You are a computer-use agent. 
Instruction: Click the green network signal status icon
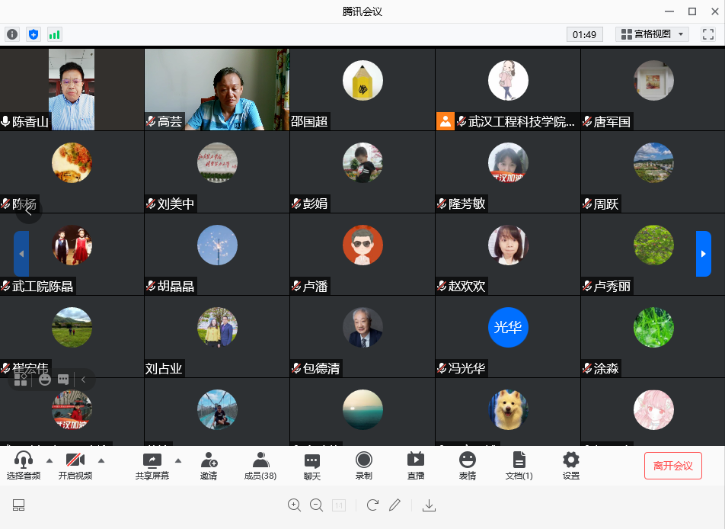(x=54, y=34)
